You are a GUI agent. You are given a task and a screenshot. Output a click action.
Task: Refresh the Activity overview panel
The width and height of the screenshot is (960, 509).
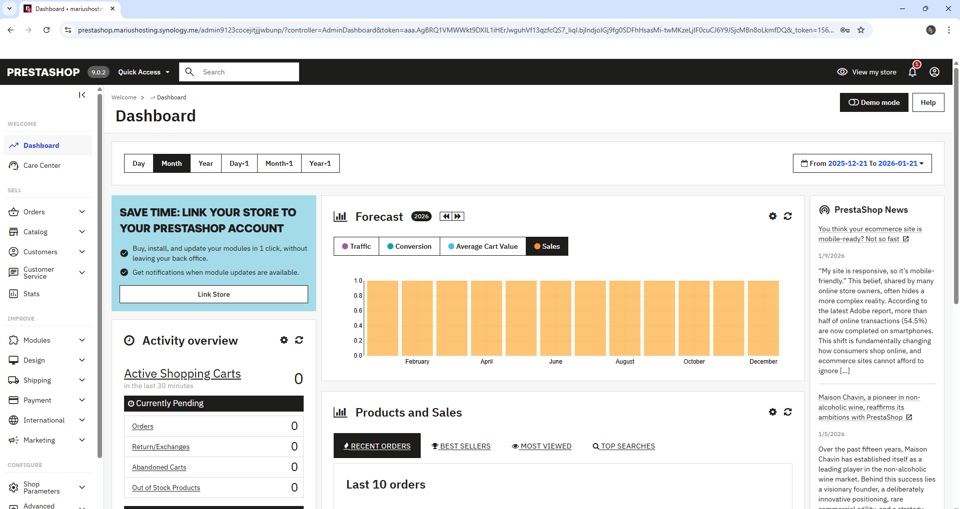tap(299, 340)
